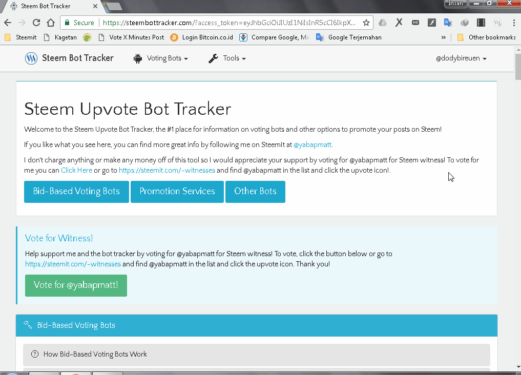
Task: Open Login Bitcoin.co.id bookmark
Action: click(x=202, y=37)
